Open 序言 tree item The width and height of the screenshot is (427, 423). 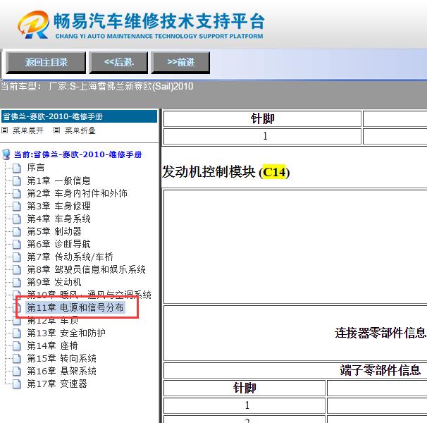click(36, 168)
